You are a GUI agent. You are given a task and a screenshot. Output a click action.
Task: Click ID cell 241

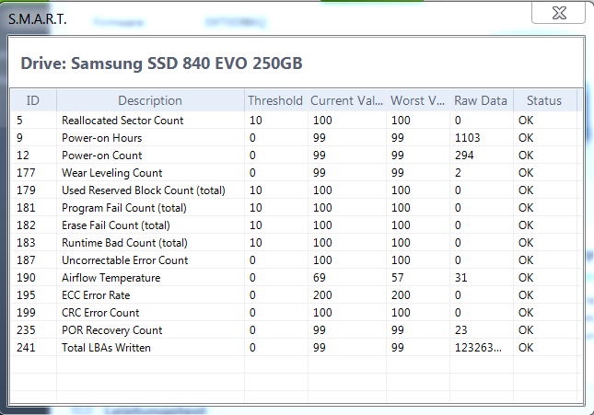26,348
